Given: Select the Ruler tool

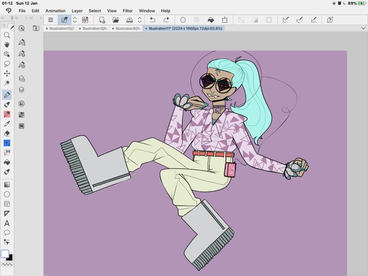Looking at the screenshot, I should [7, 214].
